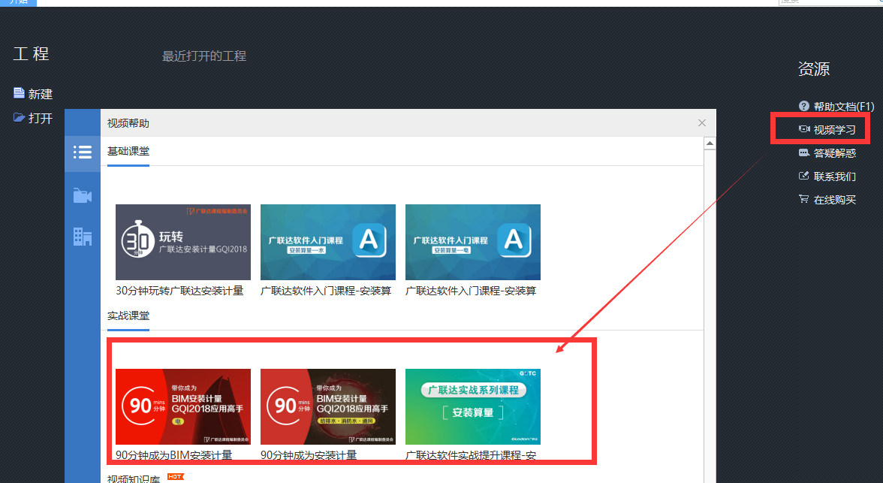883x483 pixels.
Task: Open the 广联达实战系列课程 安装算量 thumbnail
Action: click(473, 407)
